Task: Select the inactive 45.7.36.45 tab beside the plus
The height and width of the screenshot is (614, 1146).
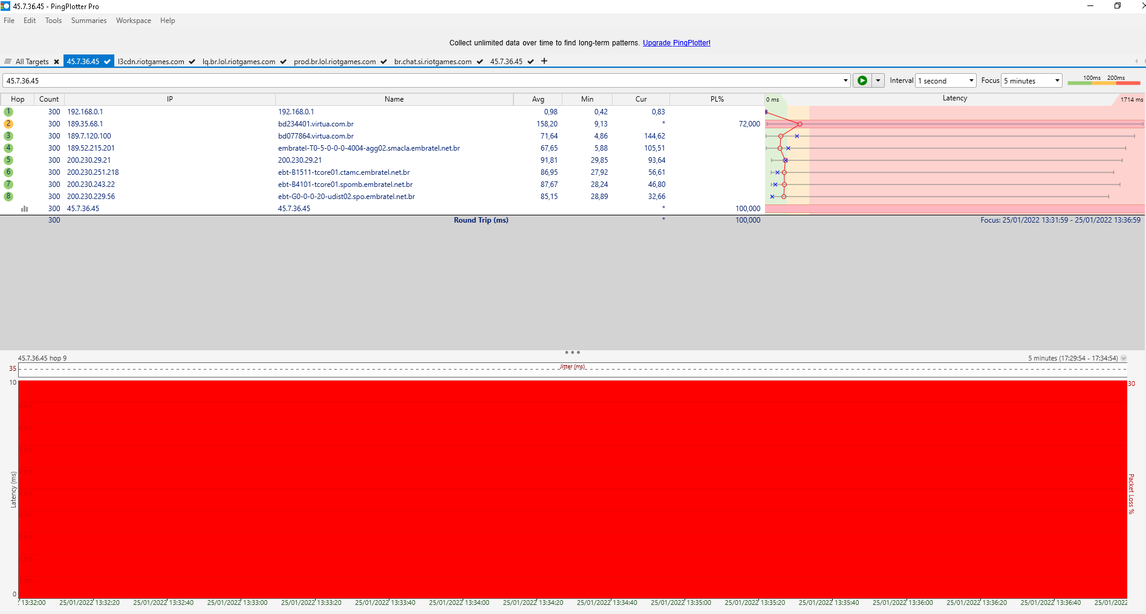Action: click(506, 62)
